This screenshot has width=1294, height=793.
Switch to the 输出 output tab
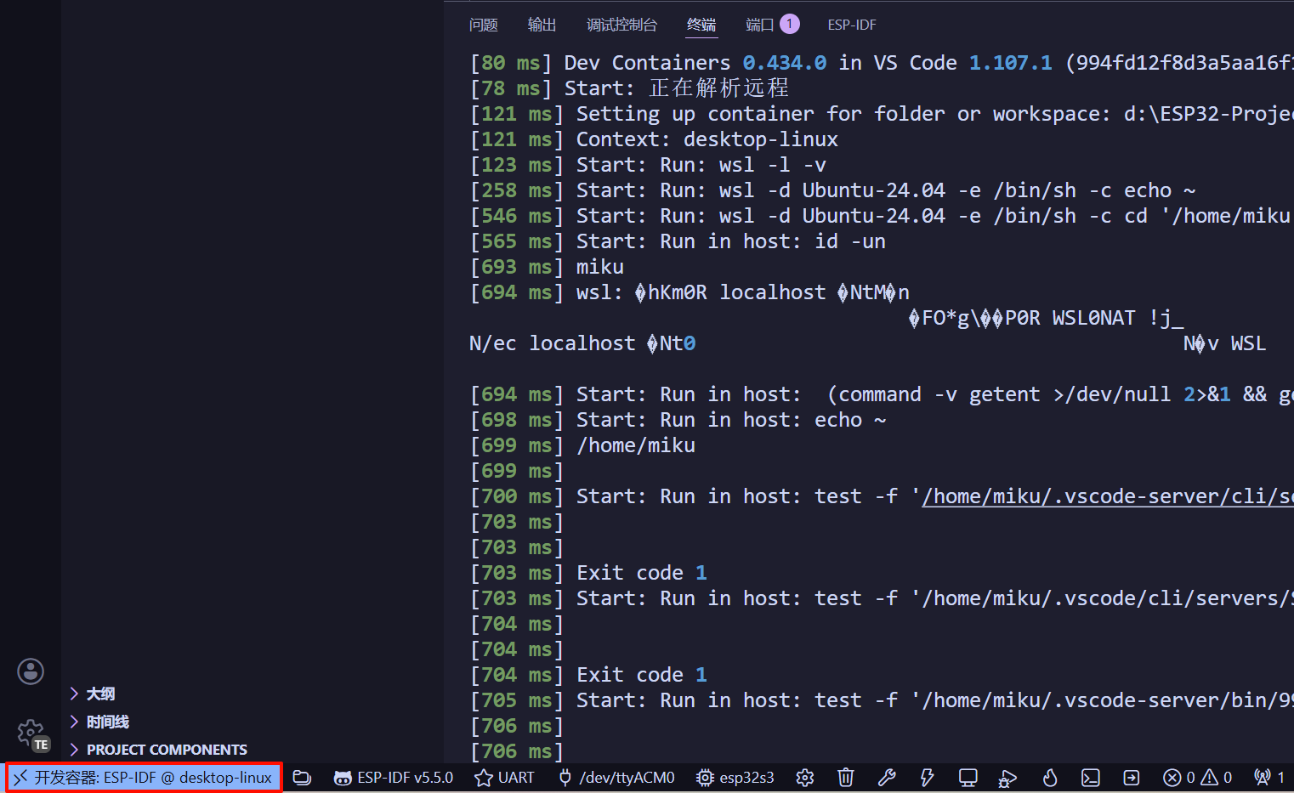coord(542,25)
